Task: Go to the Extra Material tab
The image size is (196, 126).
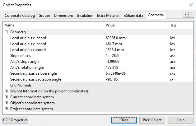Action: pos(108,16)
